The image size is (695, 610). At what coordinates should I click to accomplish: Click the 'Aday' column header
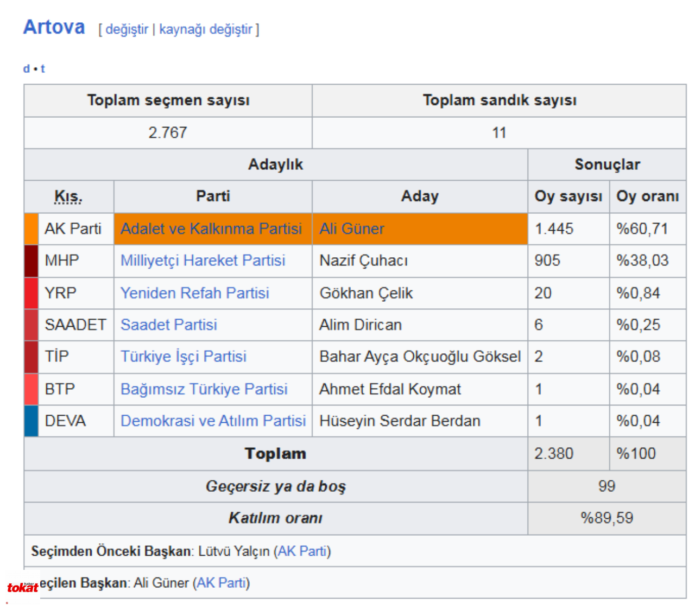420,196
